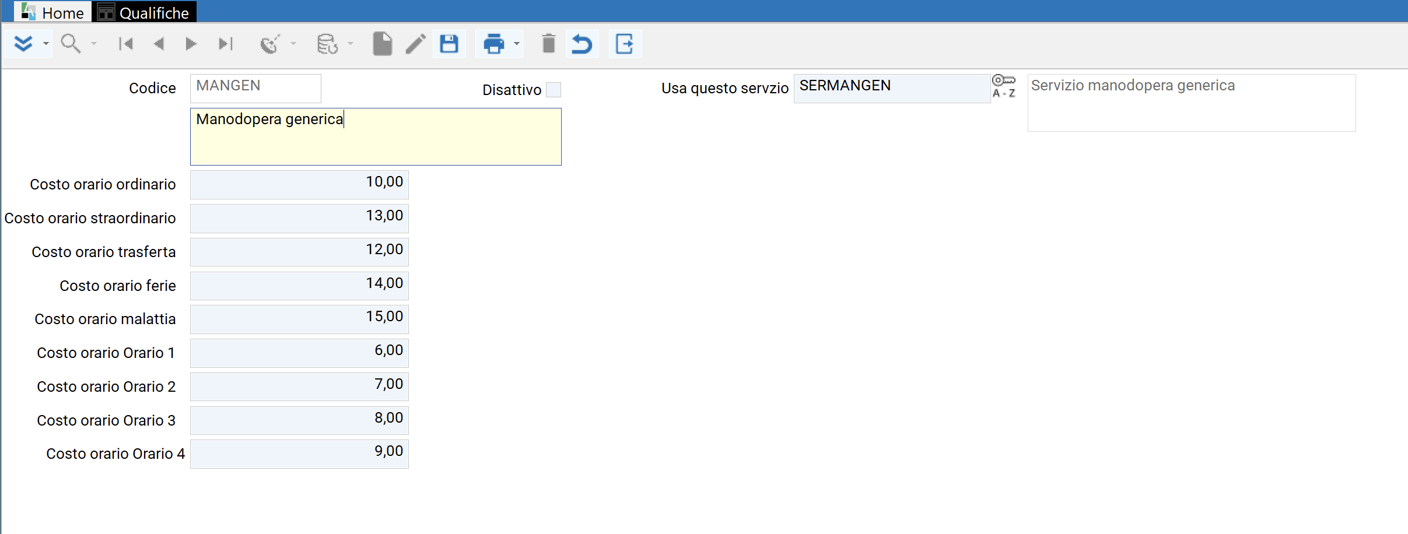This screenshot has width=1408, height=534.
Task: Select Costo orario straordinario field 13,00
Action: 299,218
